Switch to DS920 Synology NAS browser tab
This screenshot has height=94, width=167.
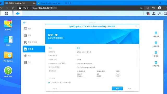(20, 3)
